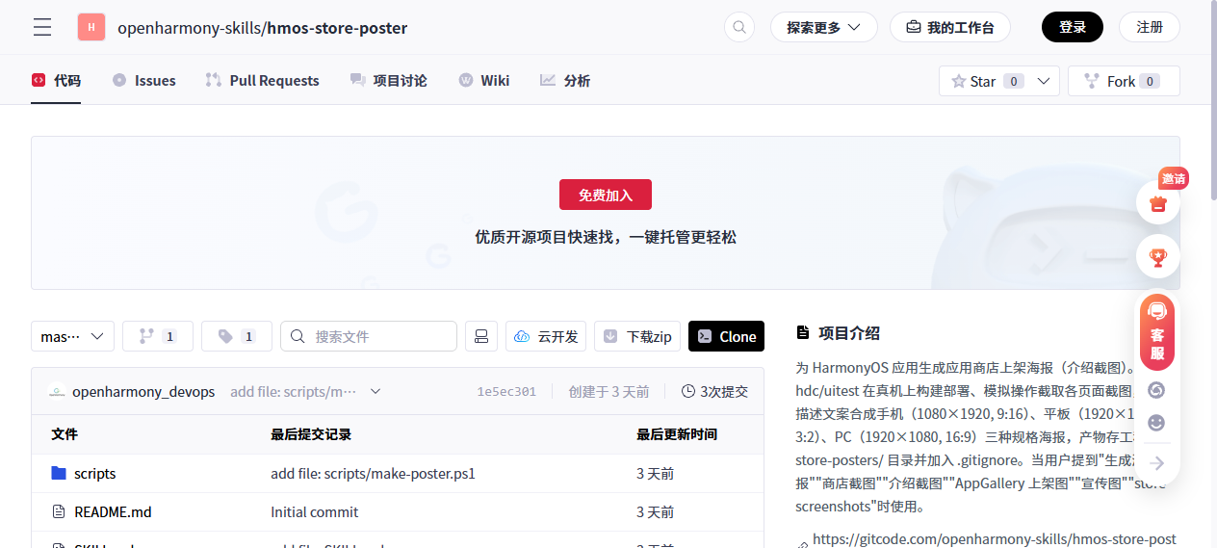This screenshot has height=548, width=1217.
Task: Open the README.md file
Action: pos(113,511)
